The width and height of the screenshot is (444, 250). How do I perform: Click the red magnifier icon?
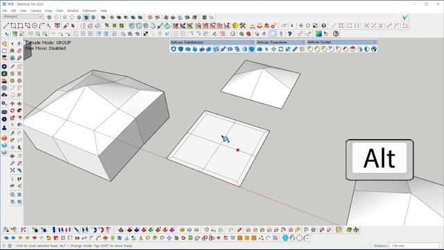248,34
